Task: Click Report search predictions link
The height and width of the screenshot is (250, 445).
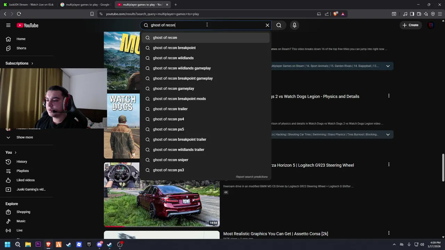Action: click(252, 177)
